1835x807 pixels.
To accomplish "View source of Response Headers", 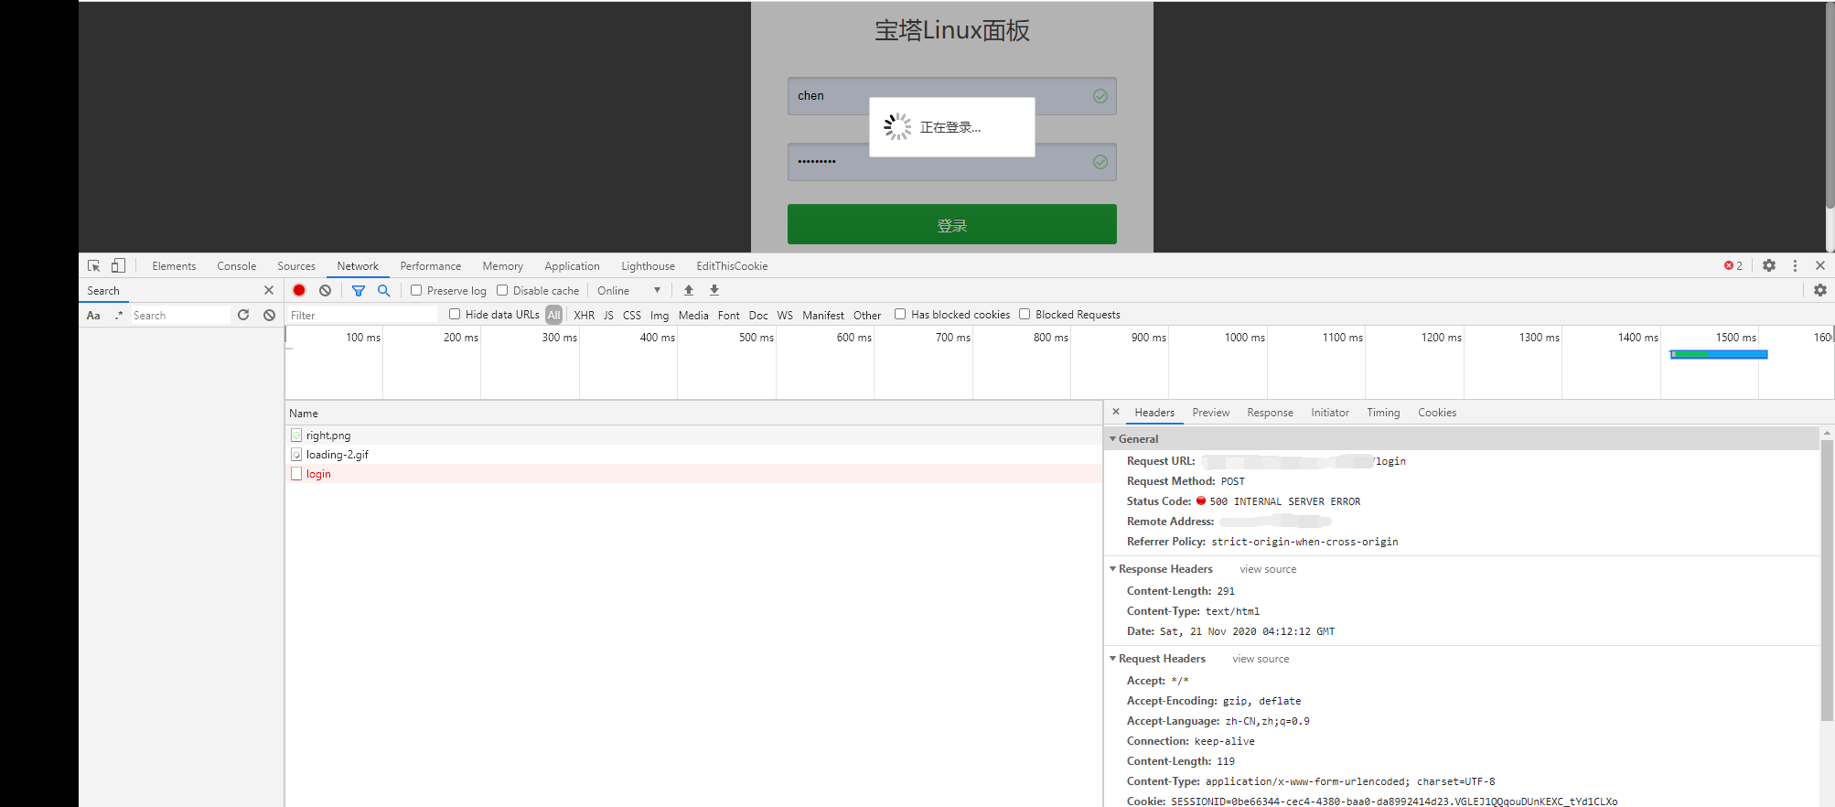I will click(1268, 569).
